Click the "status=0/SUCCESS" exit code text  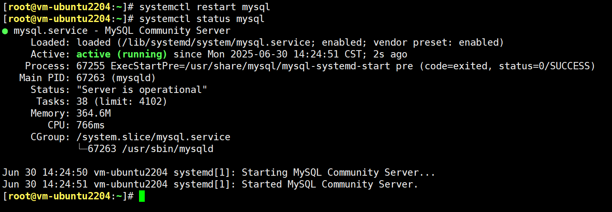pos(544,66)
